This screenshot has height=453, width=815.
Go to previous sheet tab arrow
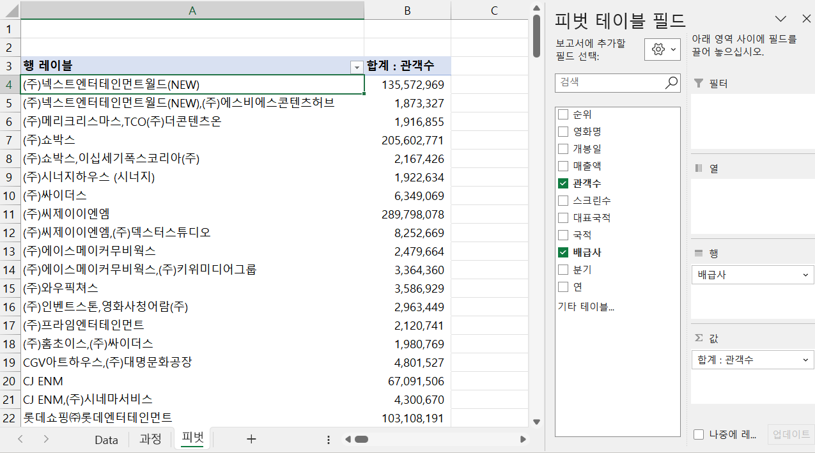click(x=20, y=439)
